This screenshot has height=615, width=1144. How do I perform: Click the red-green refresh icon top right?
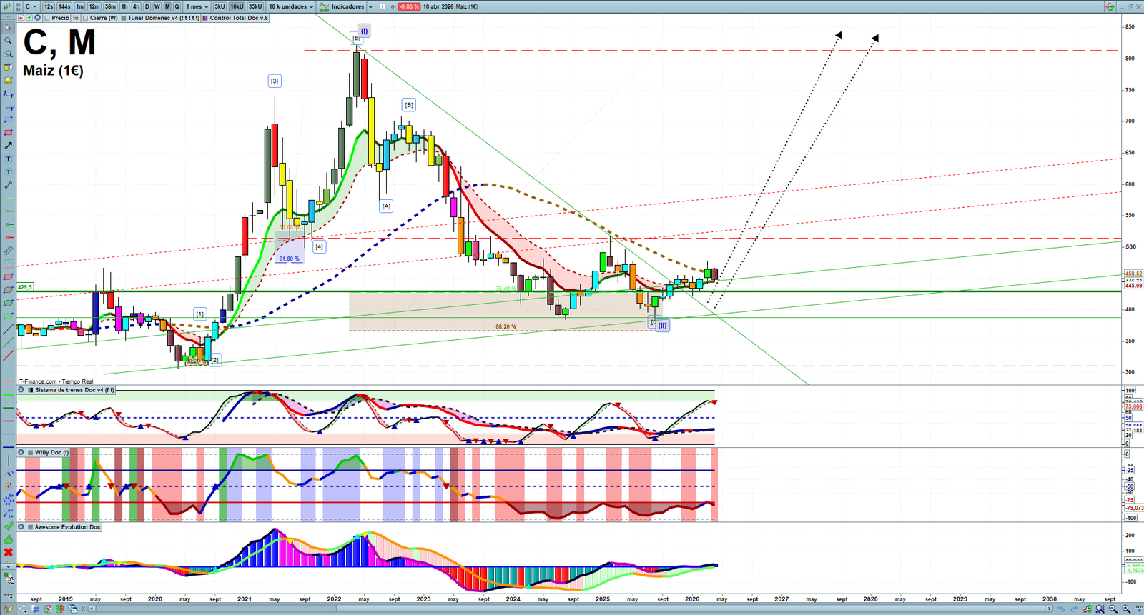click(1110, 6)
